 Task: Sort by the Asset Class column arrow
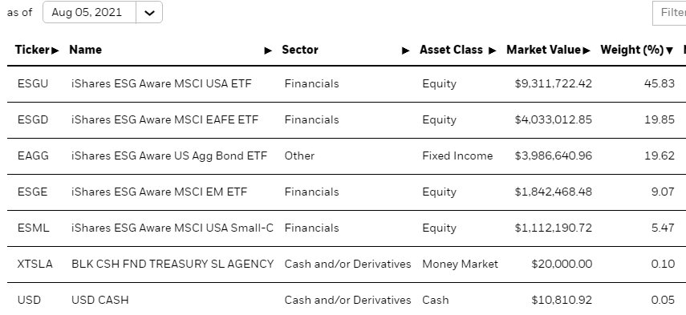[x=492, y=50]
